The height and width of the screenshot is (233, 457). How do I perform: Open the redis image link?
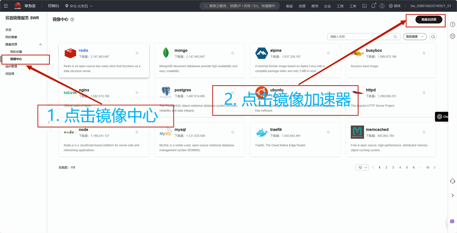[x=83, y=50]
